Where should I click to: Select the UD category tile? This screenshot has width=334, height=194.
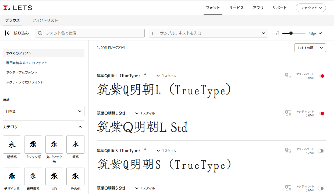pyautogui.click(x=54, y=176)
